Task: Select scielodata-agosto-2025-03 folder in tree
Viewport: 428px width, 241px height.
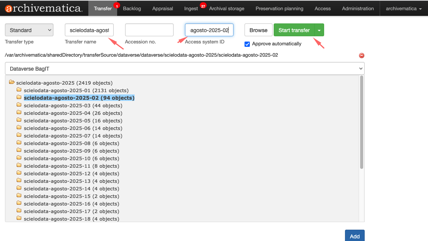Action: 73,105
